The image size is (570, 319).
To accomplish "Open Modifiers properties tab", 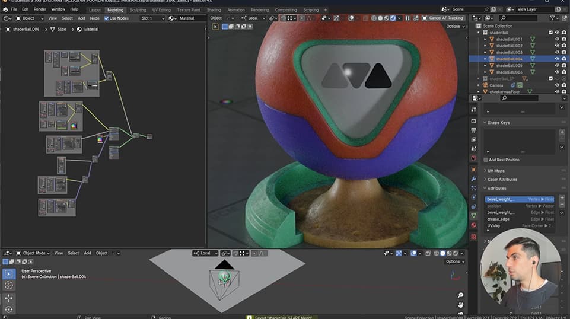I will click(473, 178).
